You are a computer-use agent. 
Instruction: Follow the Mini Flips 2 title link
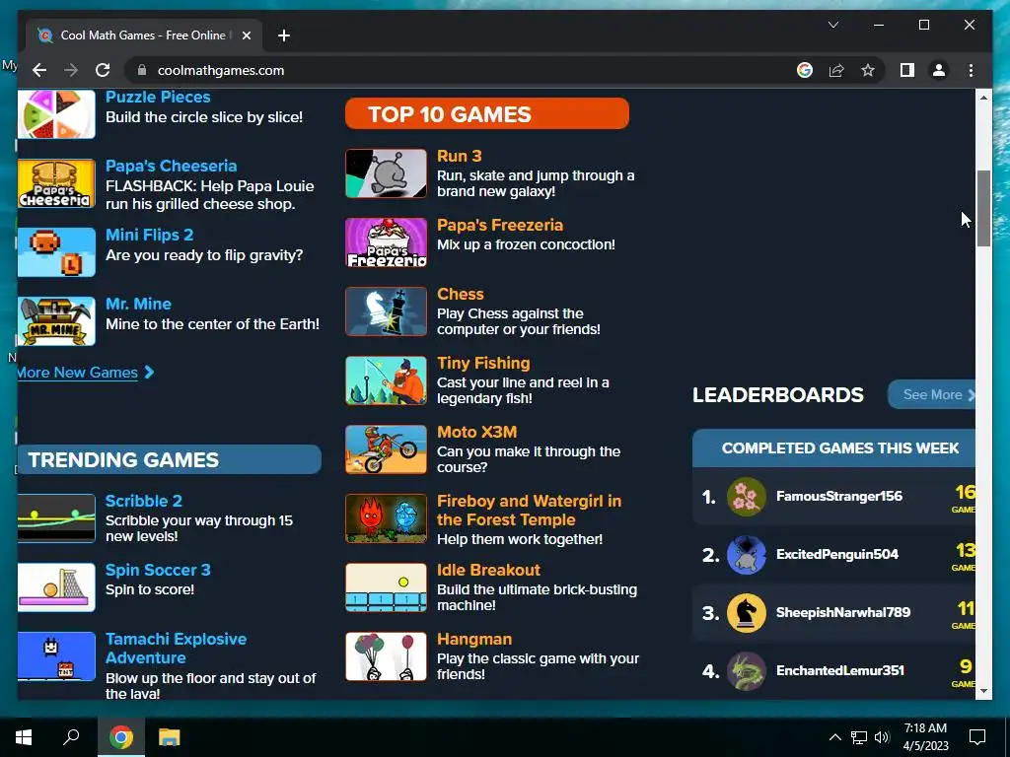pos(150,235)
